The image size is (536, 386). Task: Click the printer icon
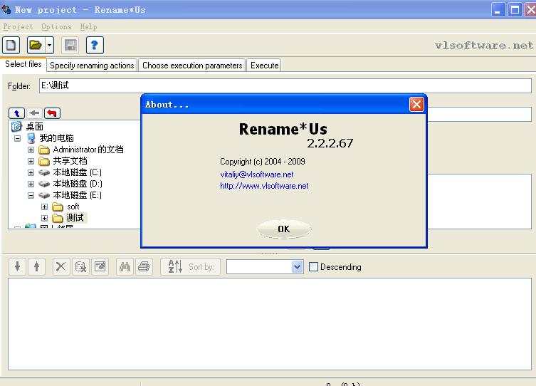[144, 266]
